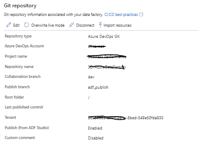
Task: Click the Root folder label
Action: (x=14, y=97)
